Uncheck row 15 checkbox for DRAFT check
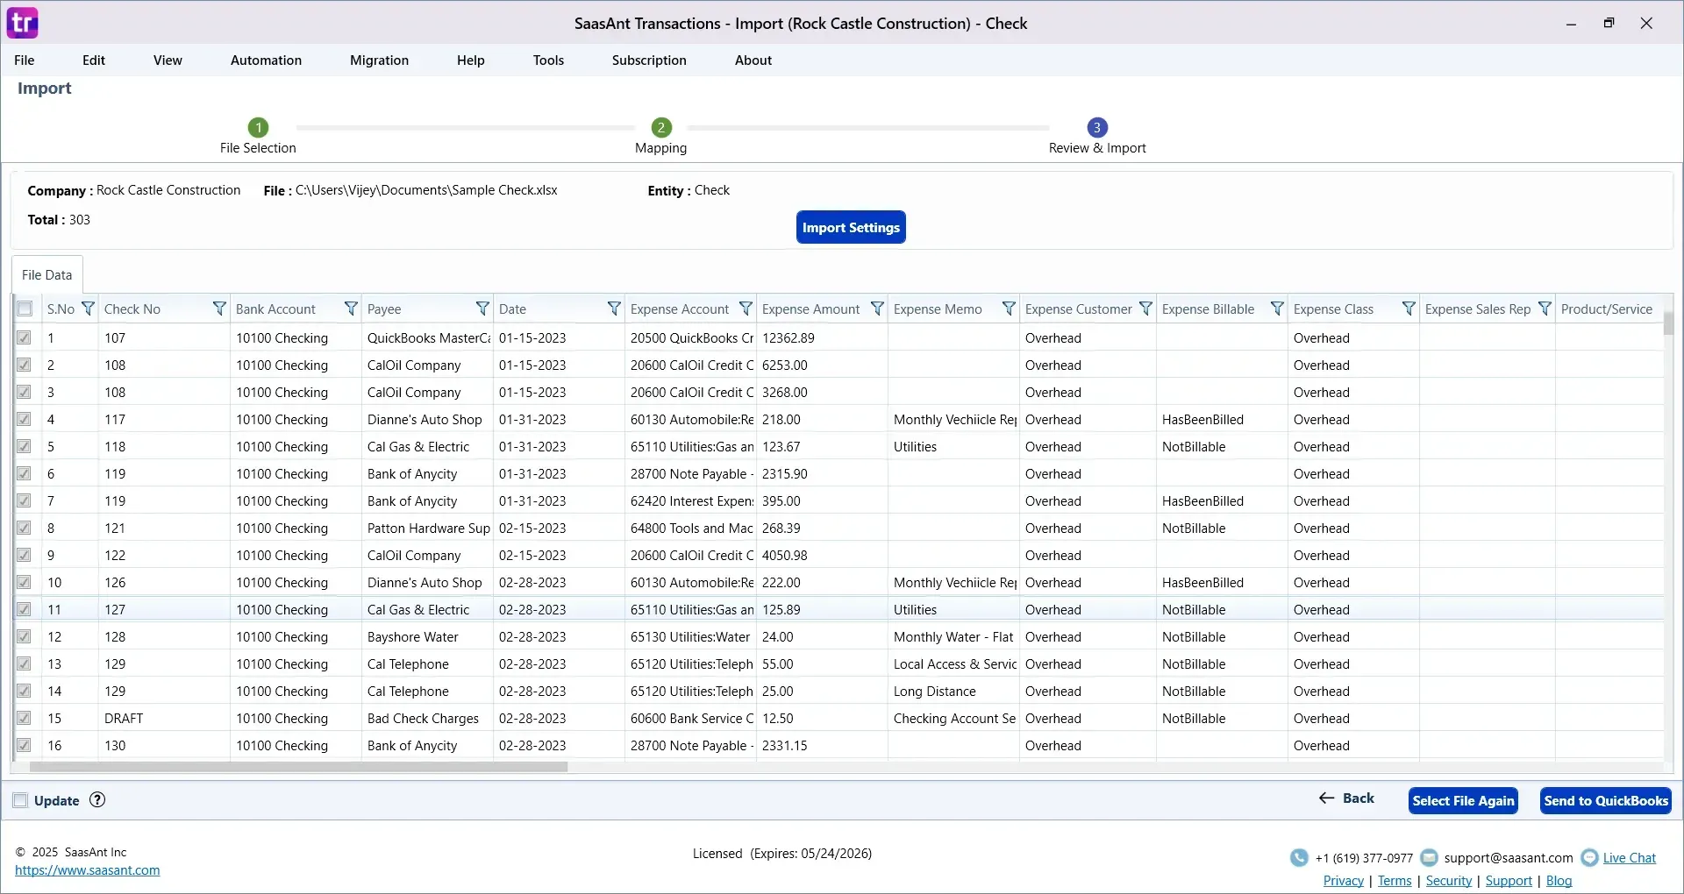1684x894 pixels. click(24, 718)
